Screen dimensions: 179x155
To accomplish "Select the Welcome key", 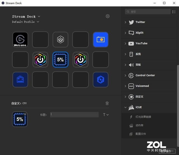I will (20, 40).
